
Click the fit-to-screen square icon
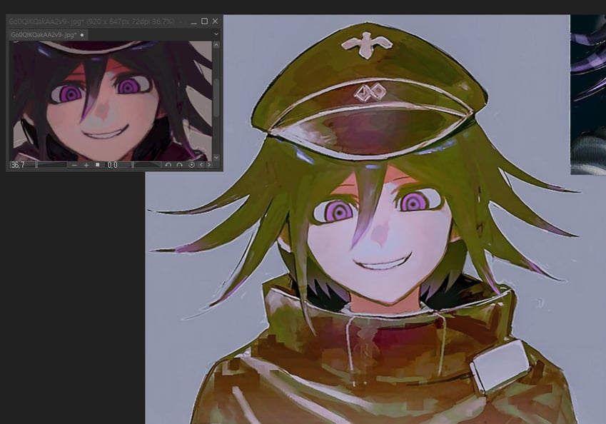97,165
